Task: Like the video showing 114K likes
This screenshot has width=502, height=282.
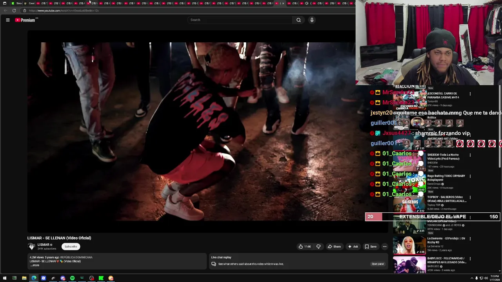Action: pos(305,246)
